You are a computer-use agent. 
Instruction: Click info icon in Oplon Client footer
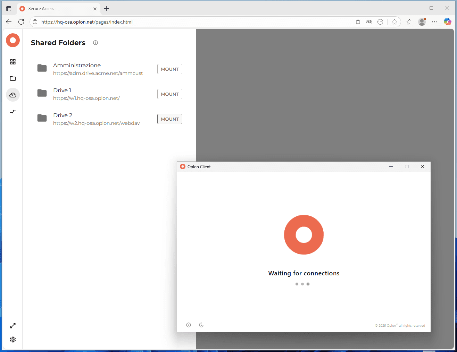pyautogui.click(x=189, y=325)
